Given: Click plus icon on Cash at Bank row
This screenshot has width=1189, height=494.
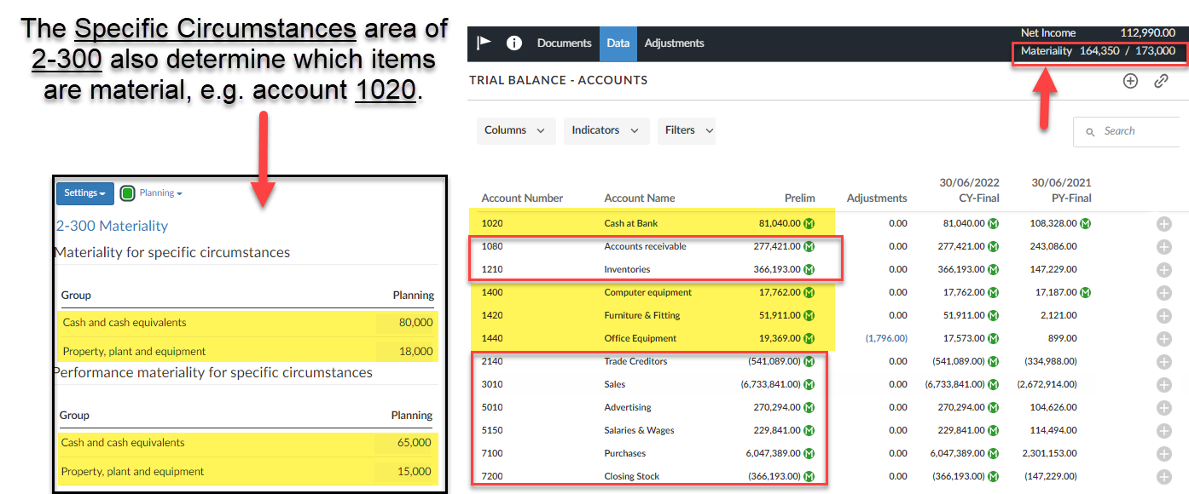Looking at the screenshot, I should (x=1164, y=224).
